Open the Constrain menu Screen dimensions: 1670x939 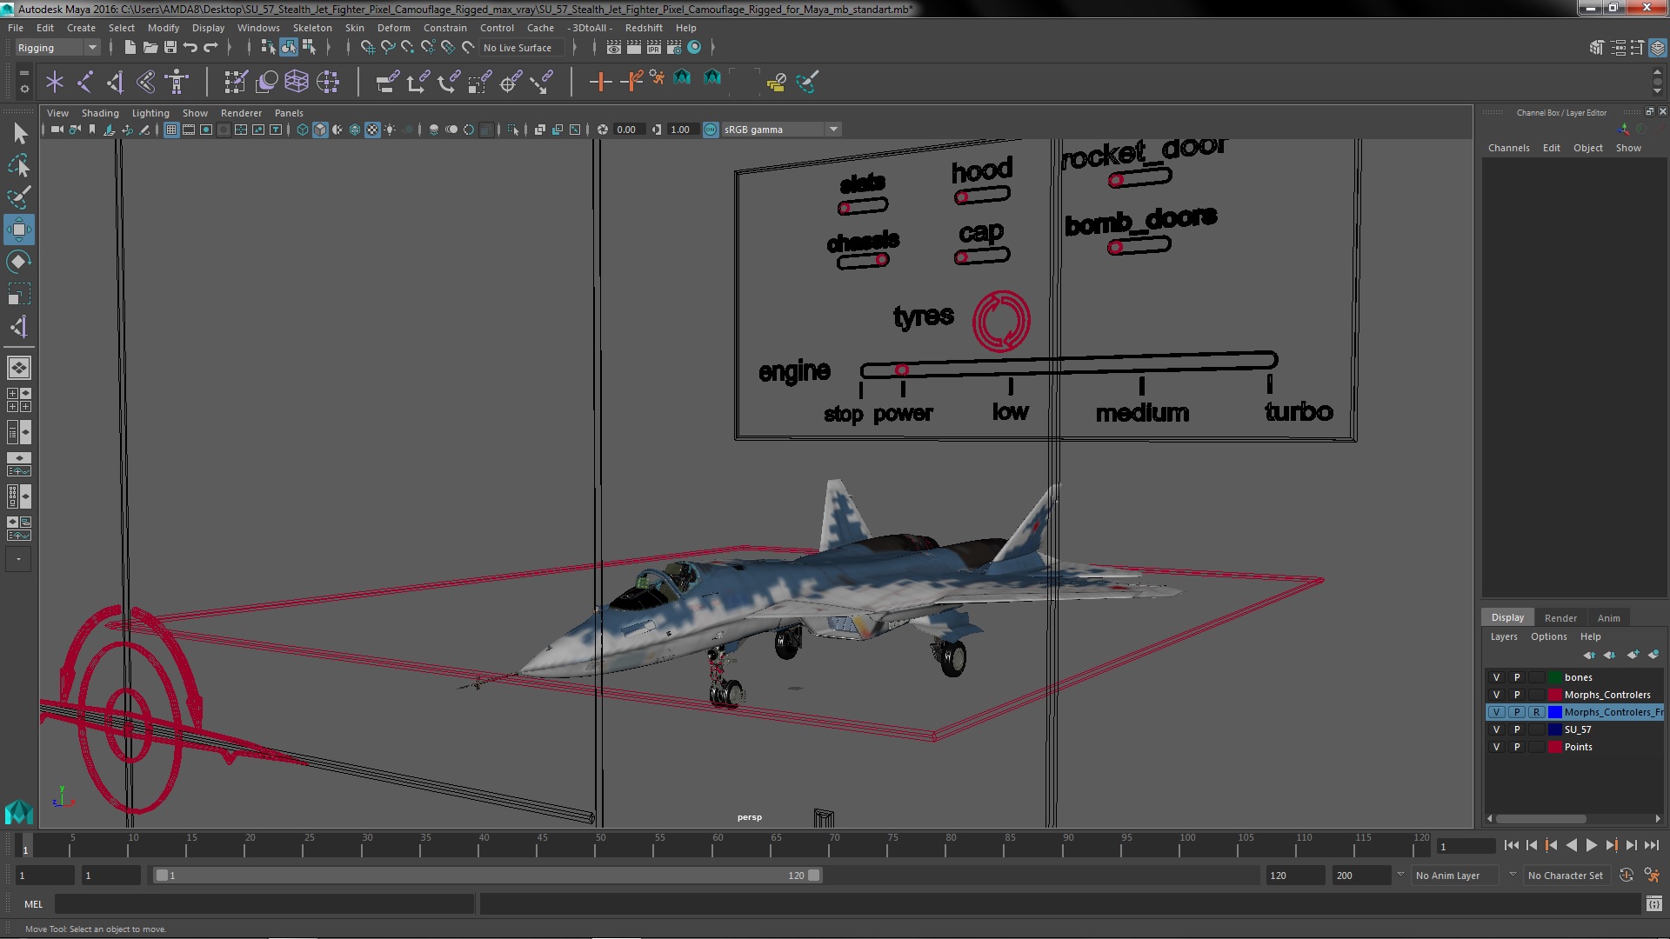click(x=444, y=28)
